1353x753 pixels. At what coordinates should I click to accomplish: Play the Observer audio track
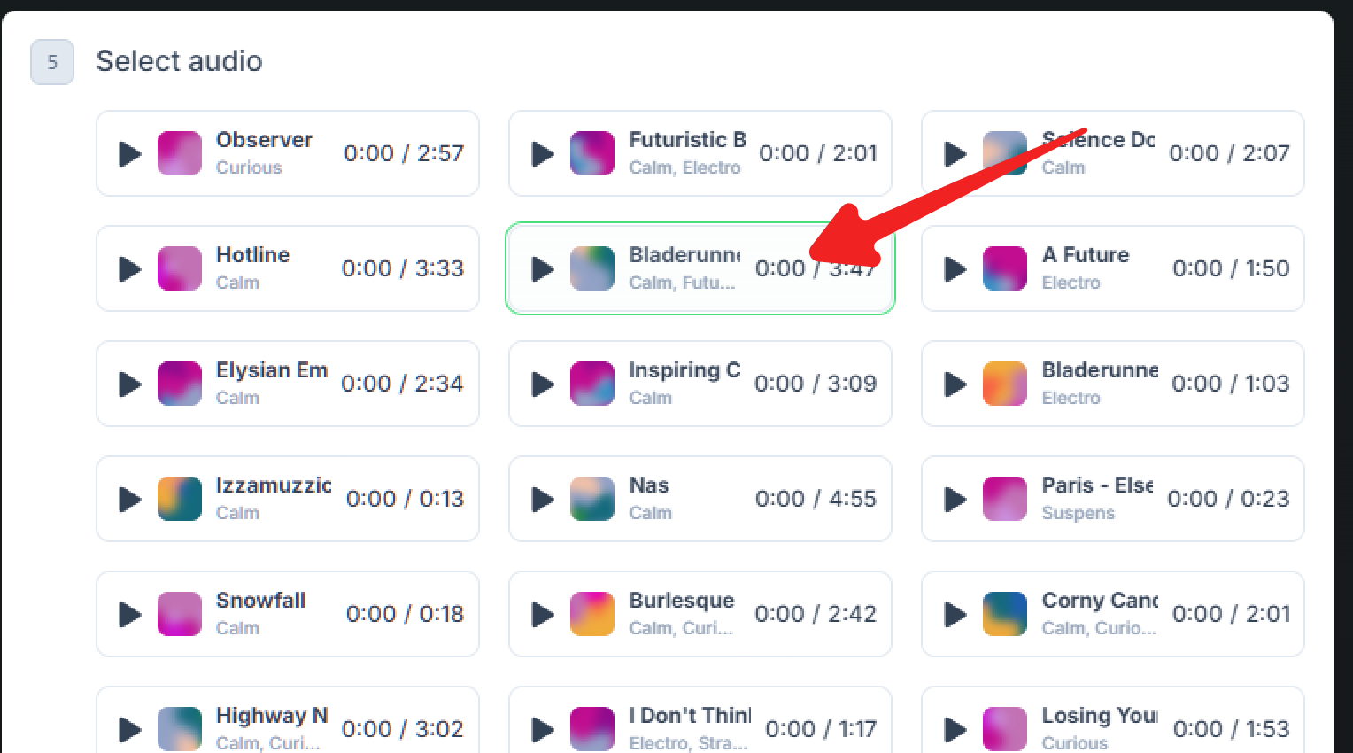click(x=130, y=154)
